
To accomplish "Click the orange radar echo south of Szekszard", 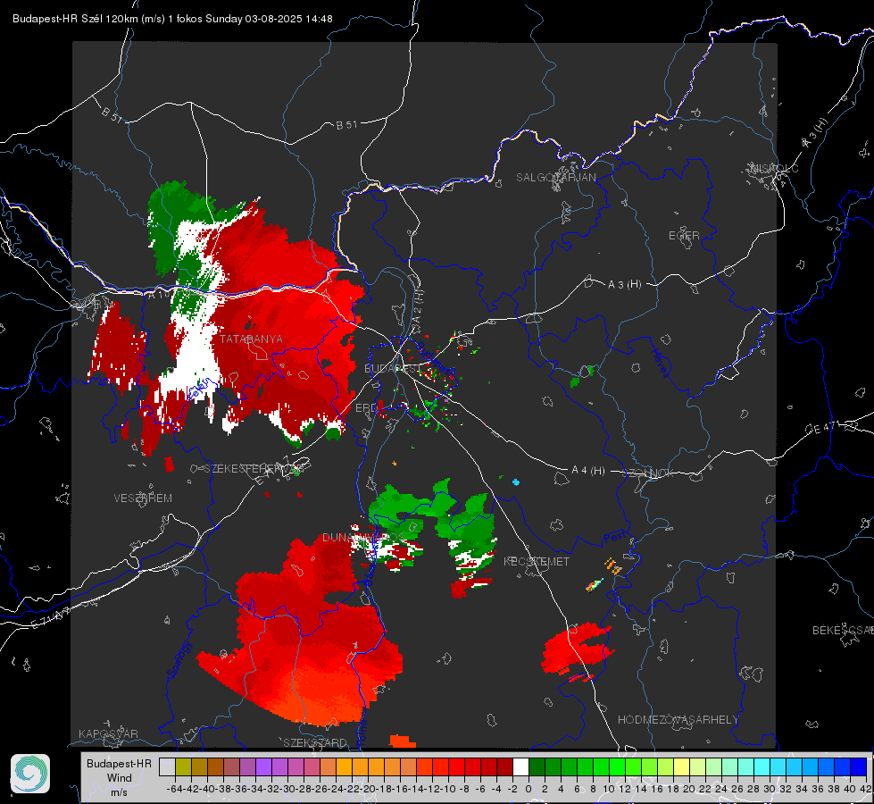I will tap(402, 741).
